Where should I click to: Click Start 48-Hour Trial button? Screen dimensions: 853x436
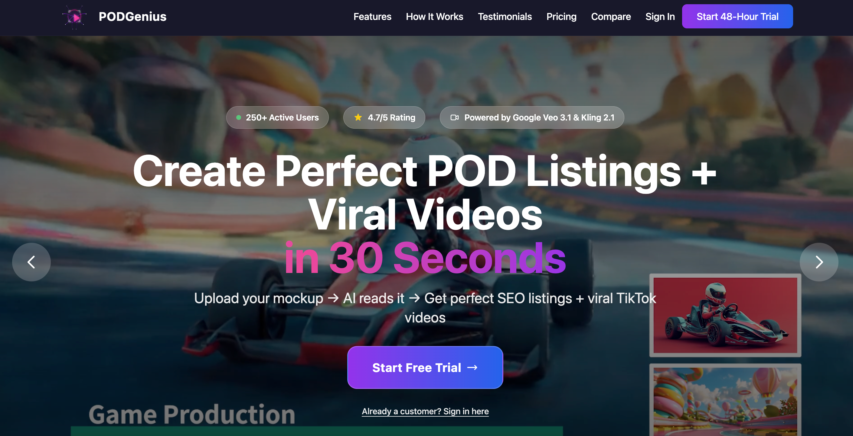point(737,16)
